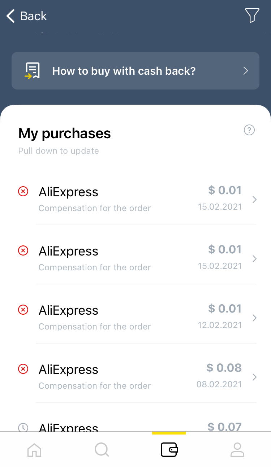The width and height of the screenshot is (271, 467).
Task: Open second AliExpress purchase dated 15.02.2021
Action: (x=137, y=258)
